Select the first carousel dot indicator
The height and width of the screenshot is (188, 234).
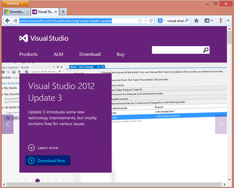(x=22, y=181)
